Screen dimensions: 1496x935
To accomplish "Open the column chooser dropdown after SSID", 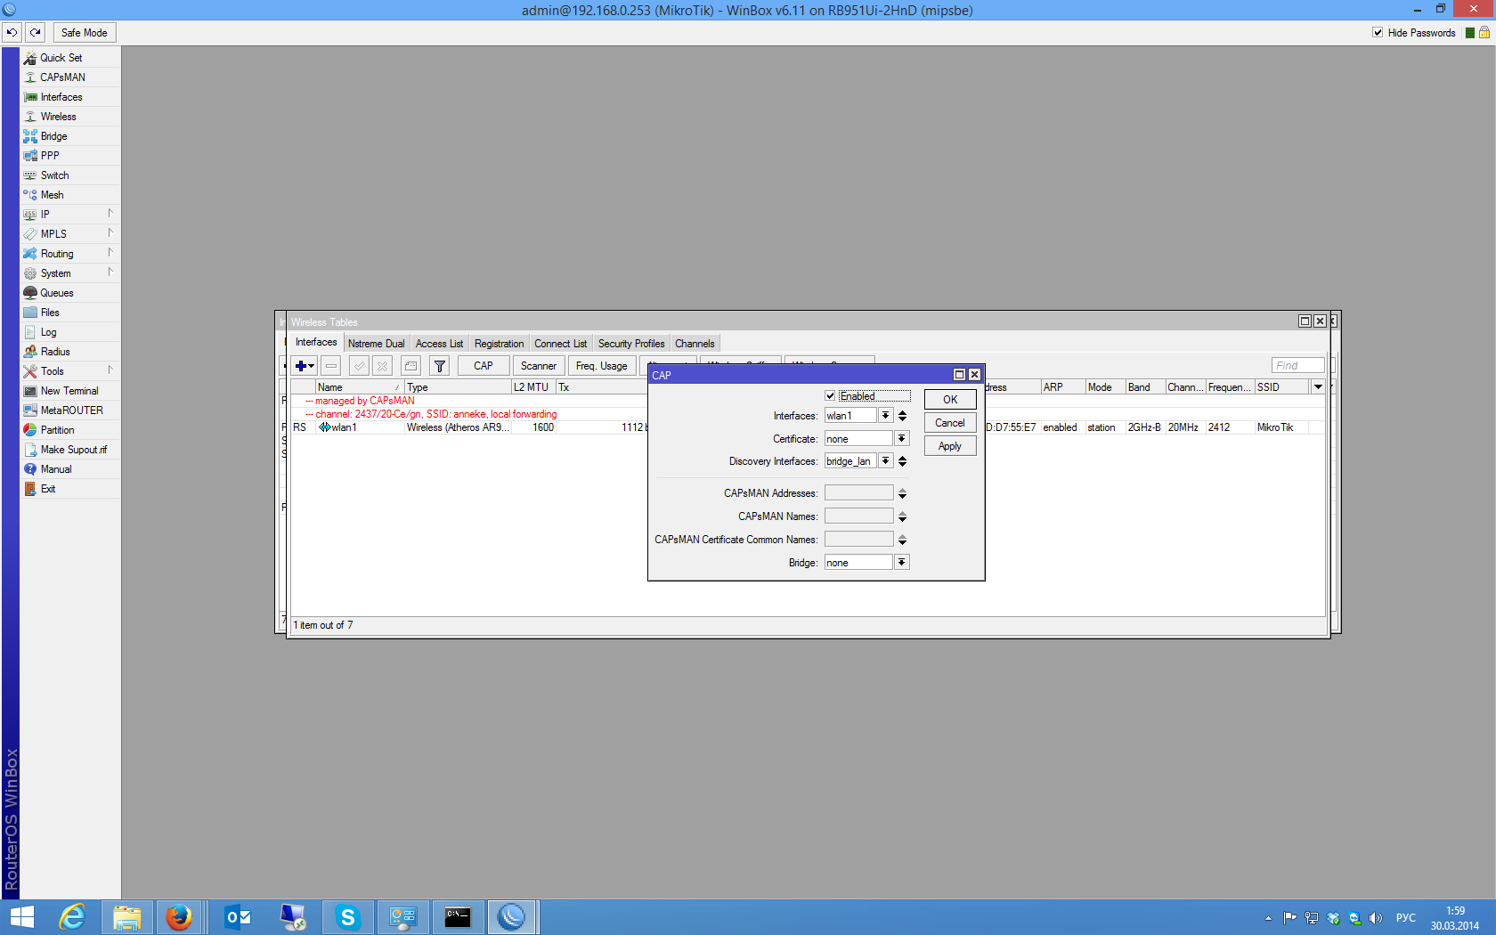I will point(1318,387).
